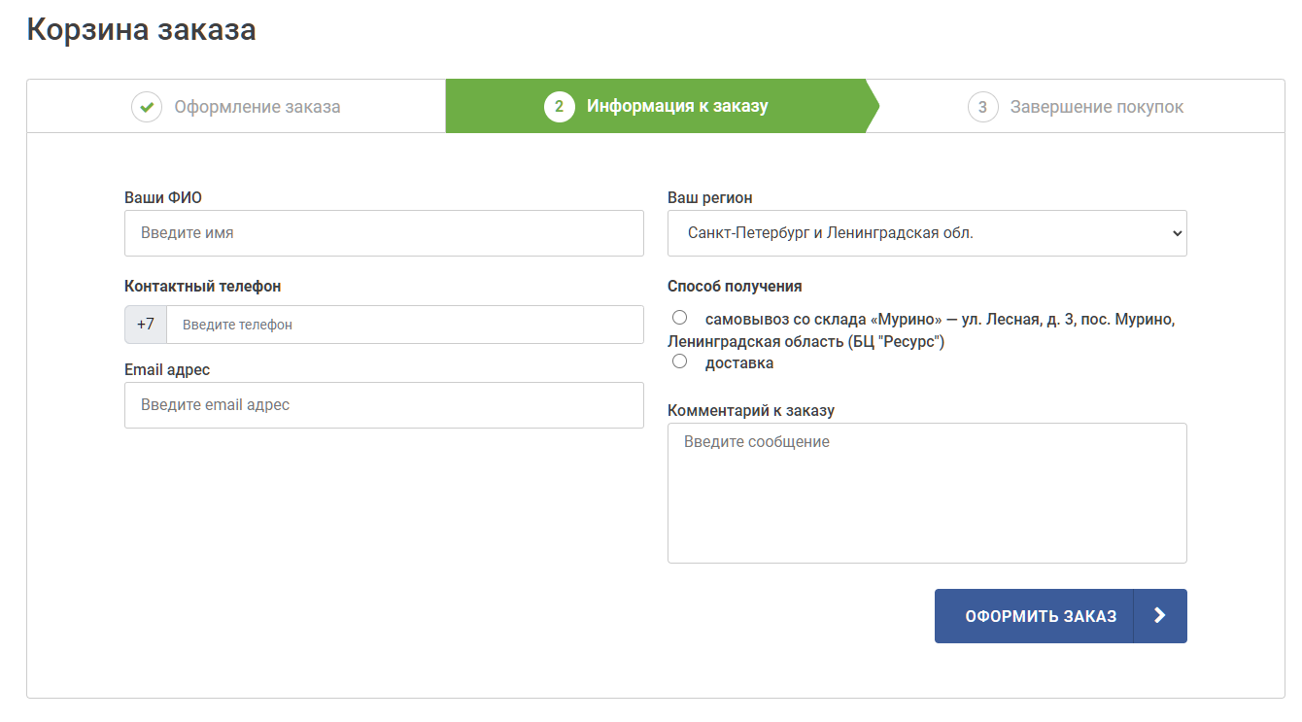This screenshot has width=1302, height=722.
Task: Click the самовывоз со склада «Мурино» address text
Action: (x=921, y=330)
